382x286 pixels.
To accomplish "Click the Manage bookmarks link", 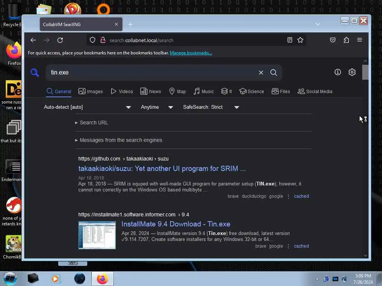I will (x=191, y=53).
